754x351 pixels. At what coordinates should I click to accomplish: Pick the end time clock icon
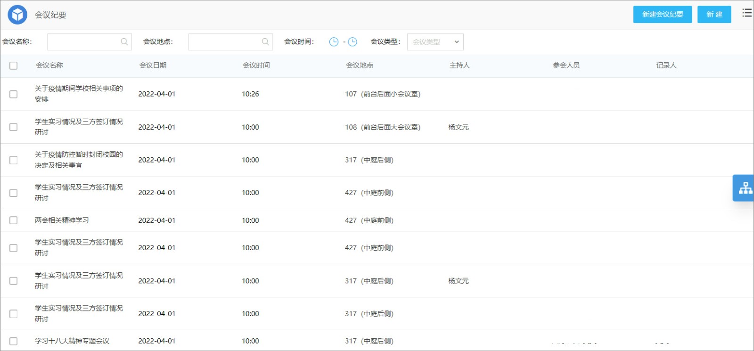pyautogui.click(x=352, y=42)
